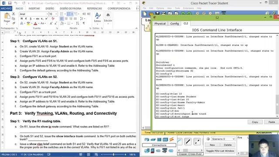Switch to the CORRESPONDENCIA tab
279x157 pixels.
pyautogui.click(x=119, y=8)
